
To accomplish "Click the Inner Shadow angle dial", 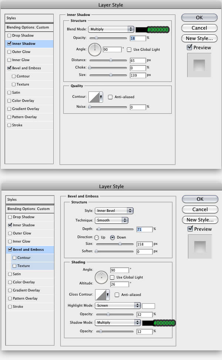I will (95, 49).
